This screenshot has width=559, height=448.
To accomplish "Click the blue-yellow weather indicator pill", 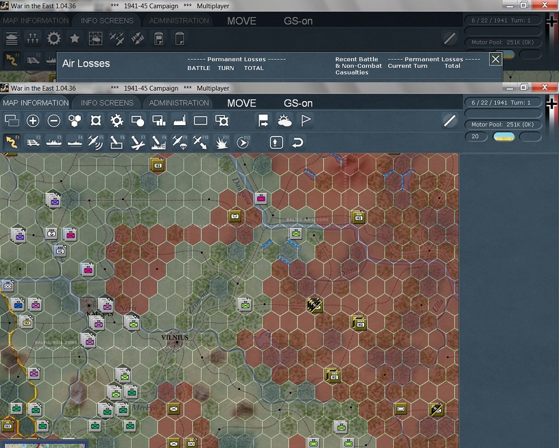I will (x=503, y=136).
